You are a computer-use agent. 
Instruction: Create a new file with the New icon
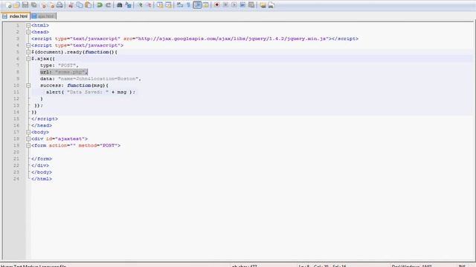coord(8,5)
